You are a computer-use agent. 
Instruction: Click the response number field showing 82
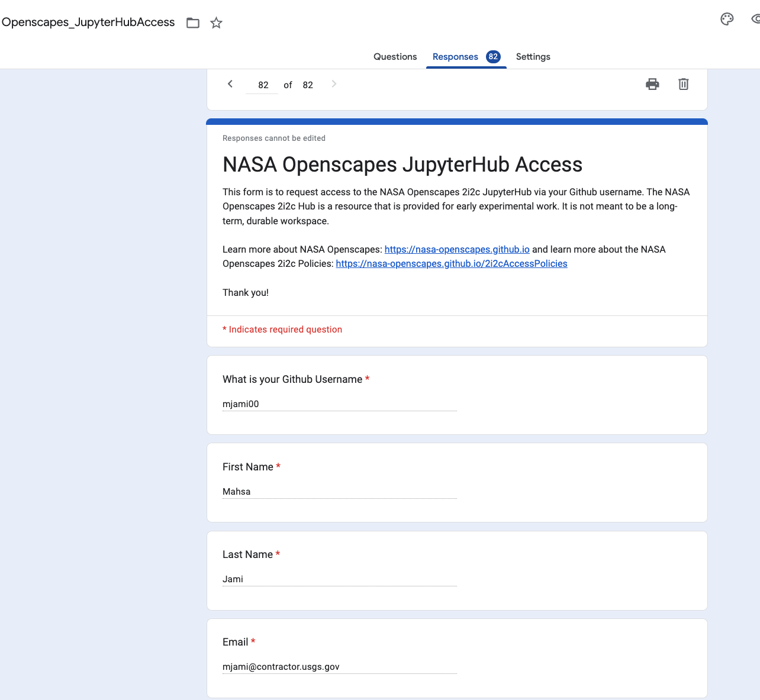262,85
